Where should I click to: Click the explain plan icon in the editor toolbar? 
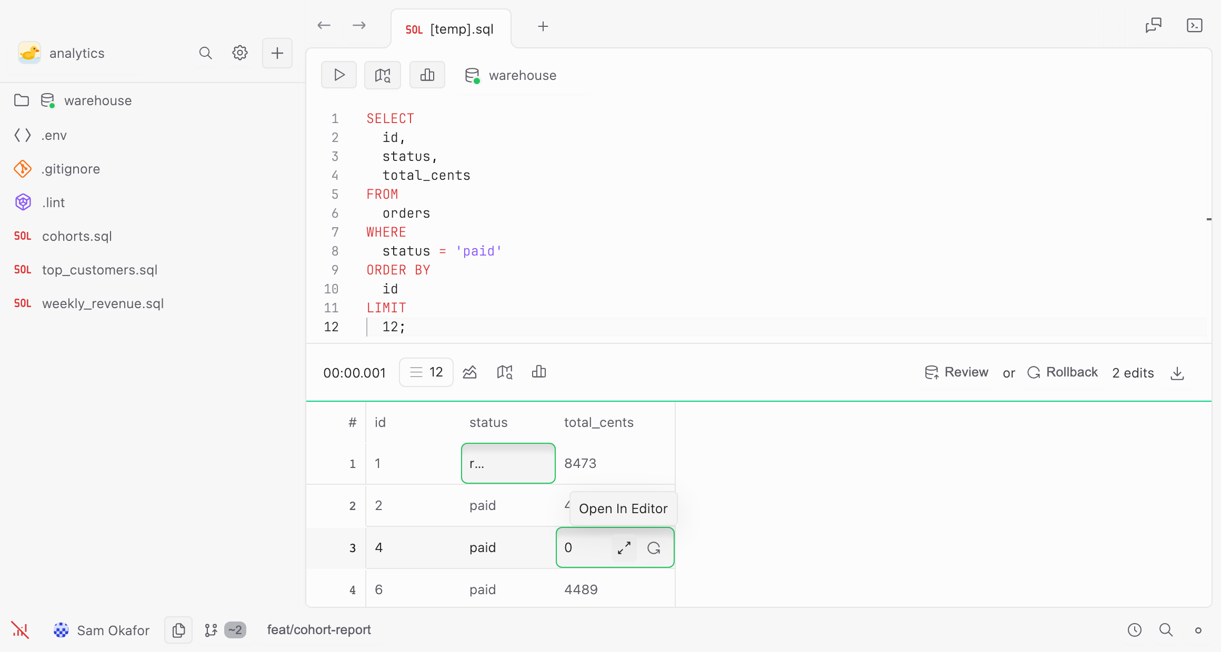(383, 75)
